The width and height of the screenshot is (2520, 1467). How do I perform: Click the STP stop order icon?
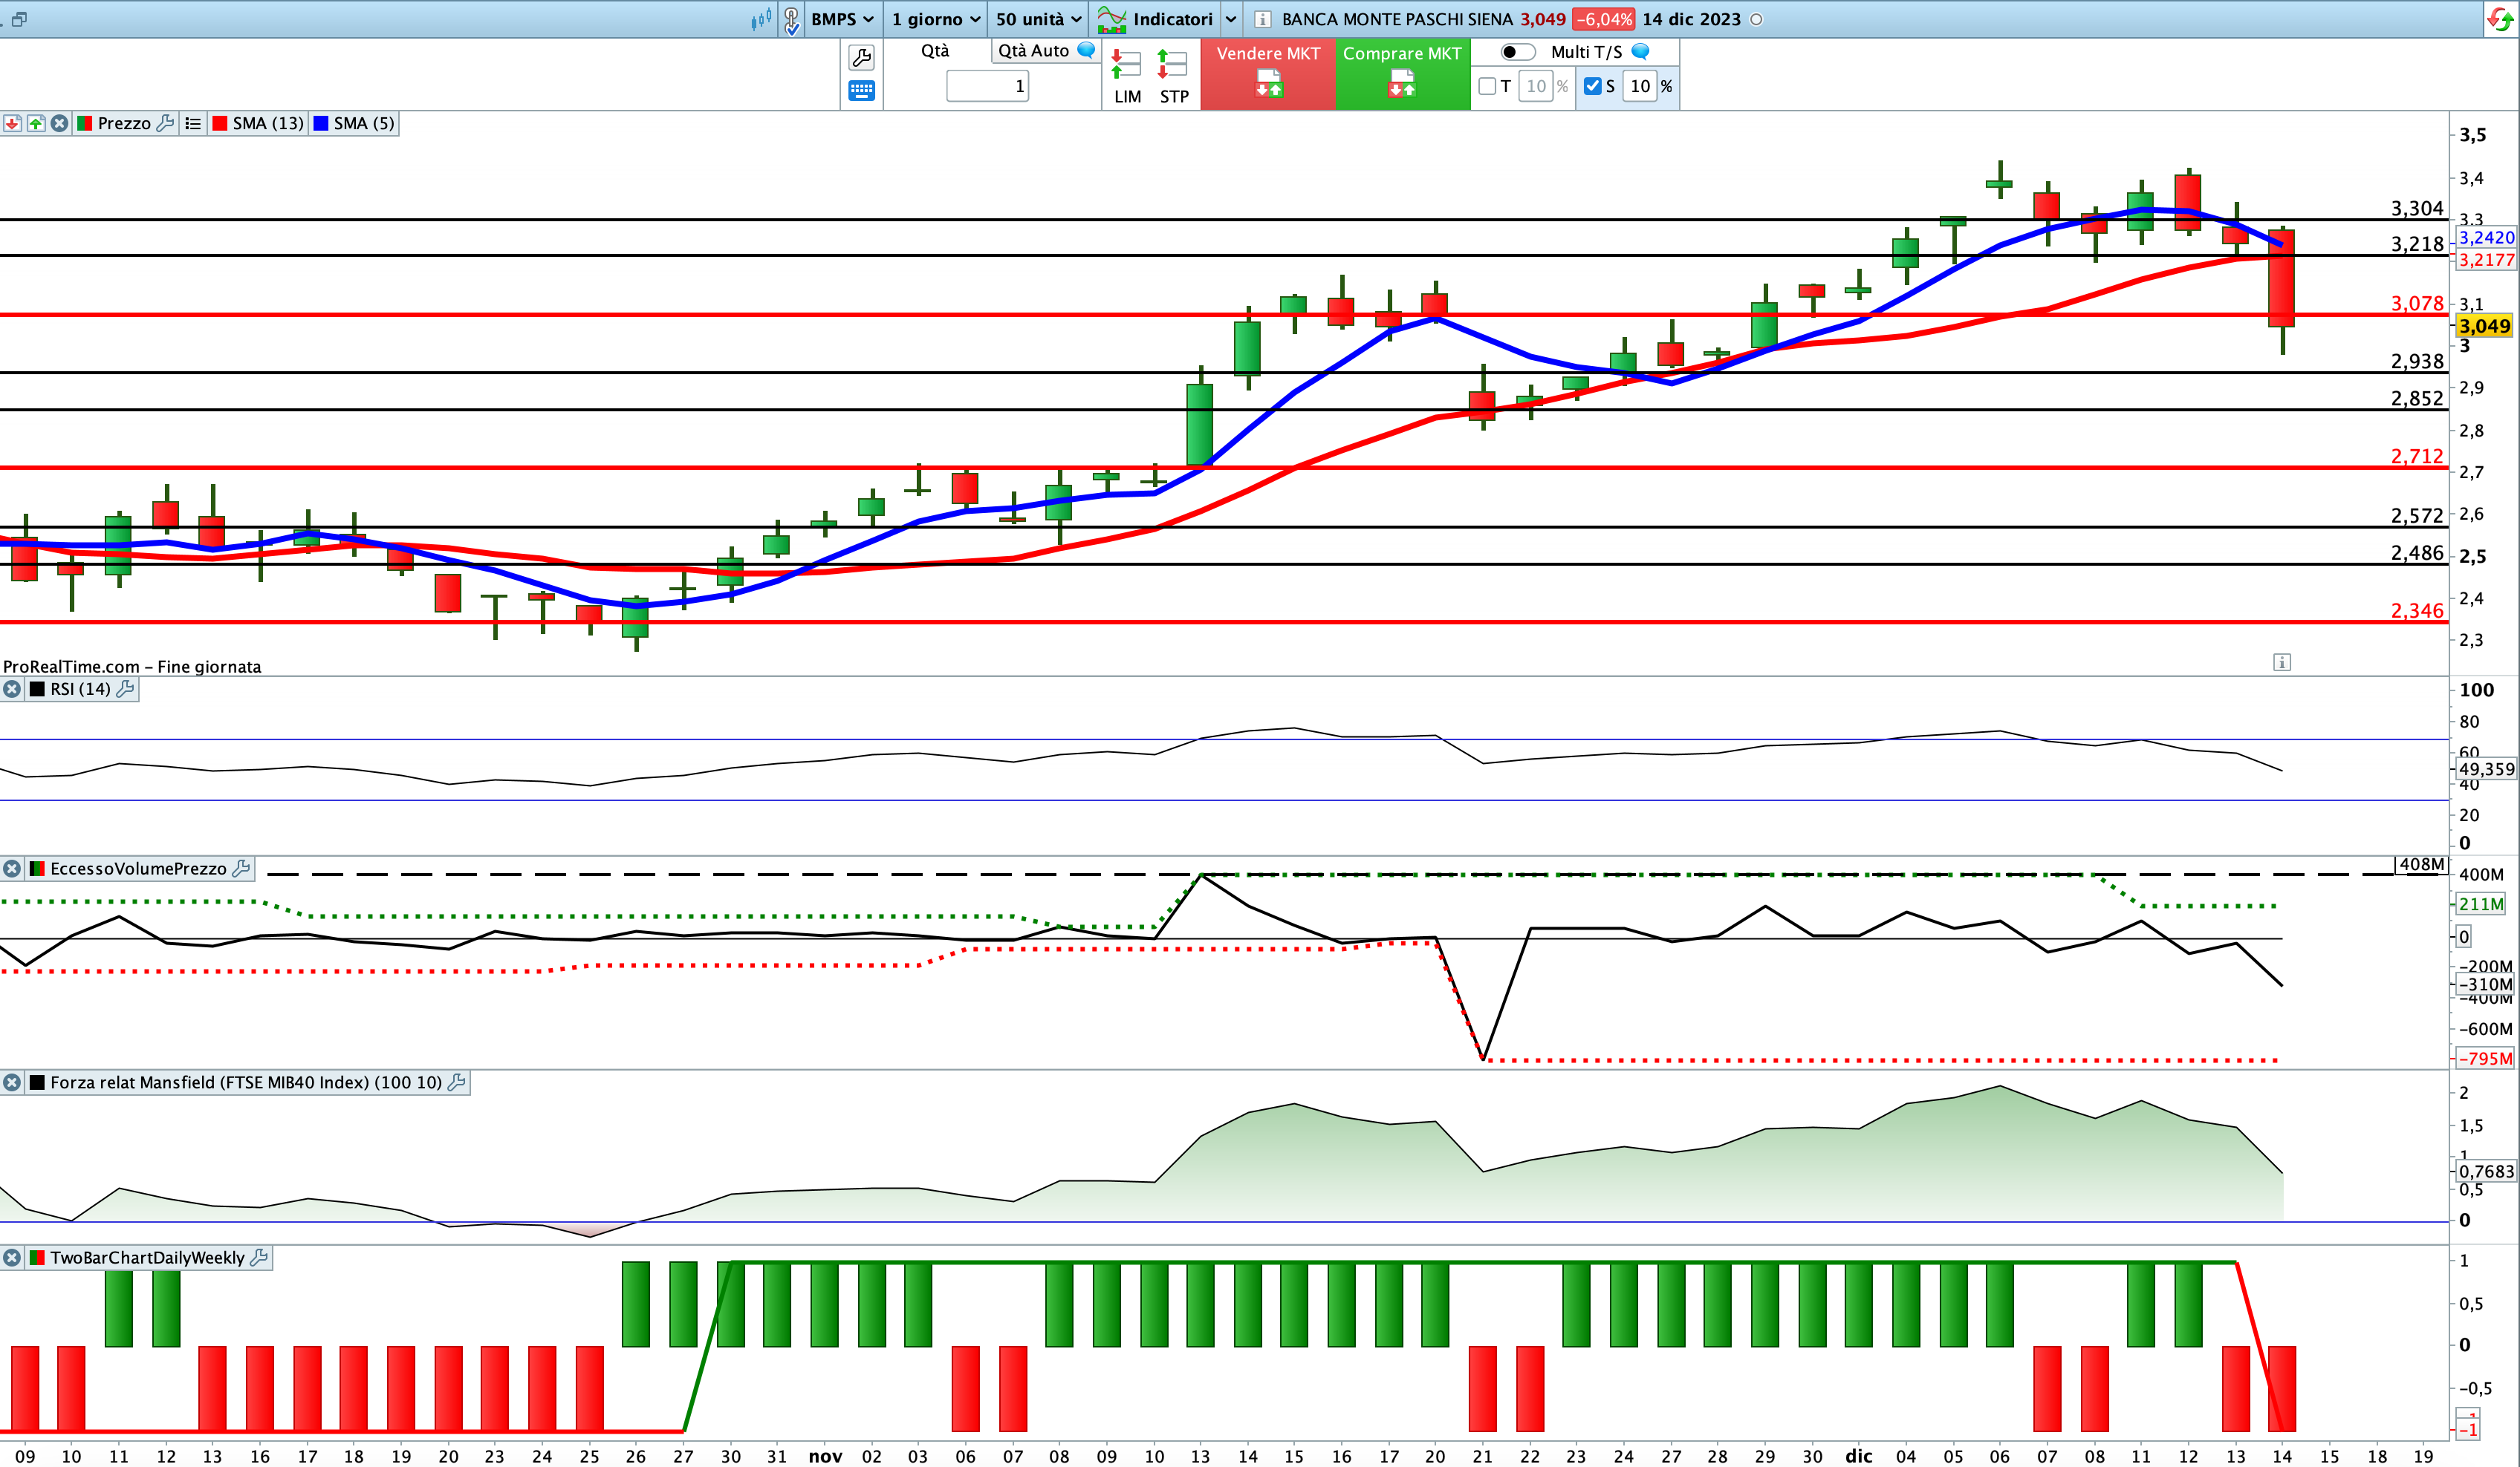tap(1173, 77)
